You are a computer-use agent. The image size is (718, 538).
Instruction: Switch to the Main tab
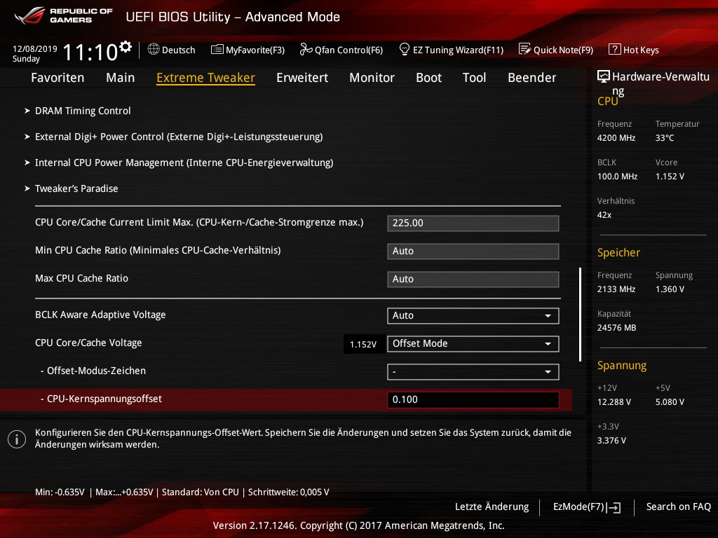pyautogui.click(x=121, y=77)
